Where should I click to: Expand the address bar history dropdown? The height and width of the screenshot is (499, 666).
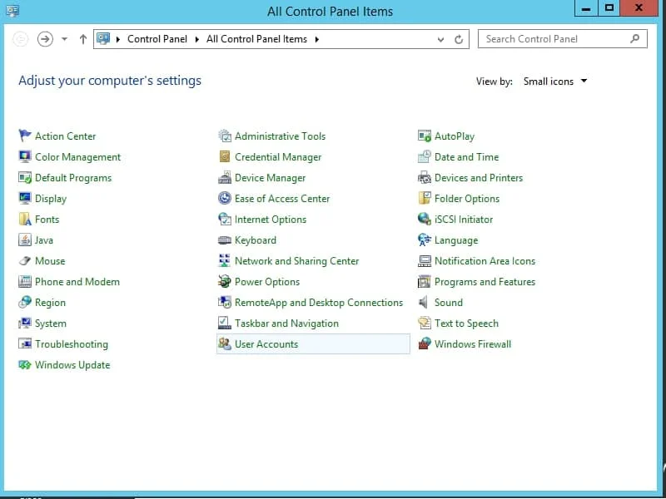pyautogui.click(x=440, y=39)
